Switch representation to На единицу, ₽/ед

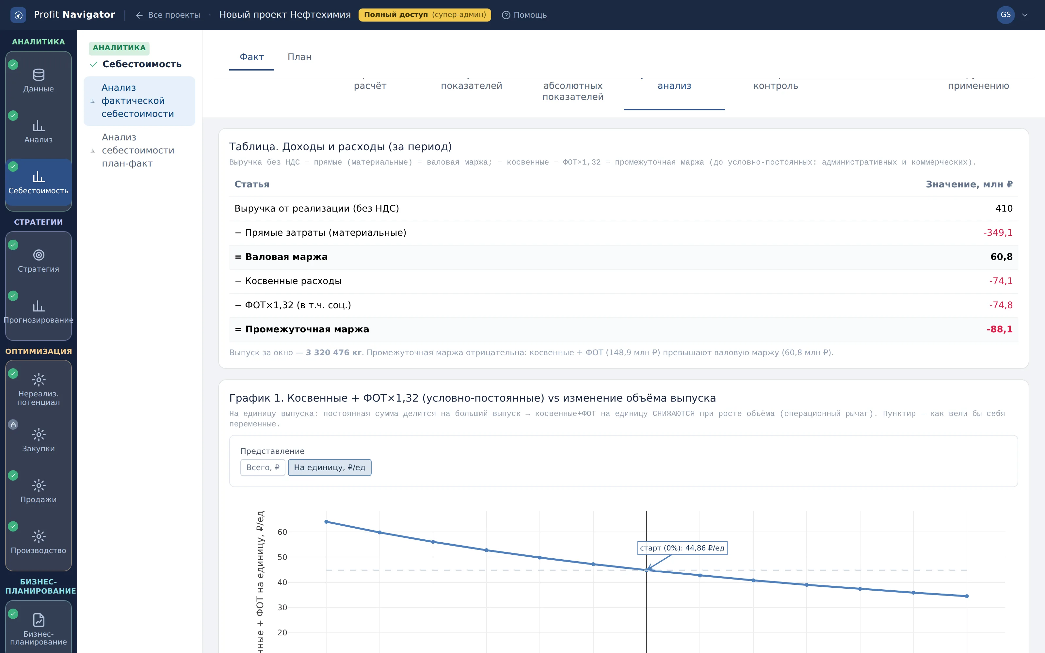tap(330, 467)
